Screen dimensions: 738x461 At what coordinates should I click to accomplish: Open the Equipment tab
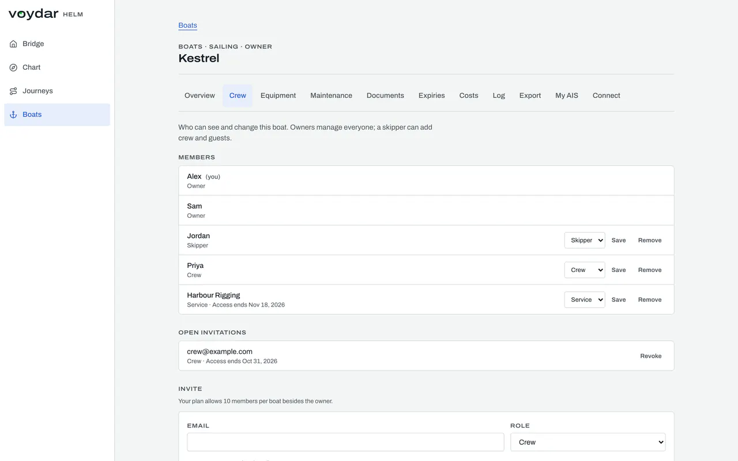point(278,96)
